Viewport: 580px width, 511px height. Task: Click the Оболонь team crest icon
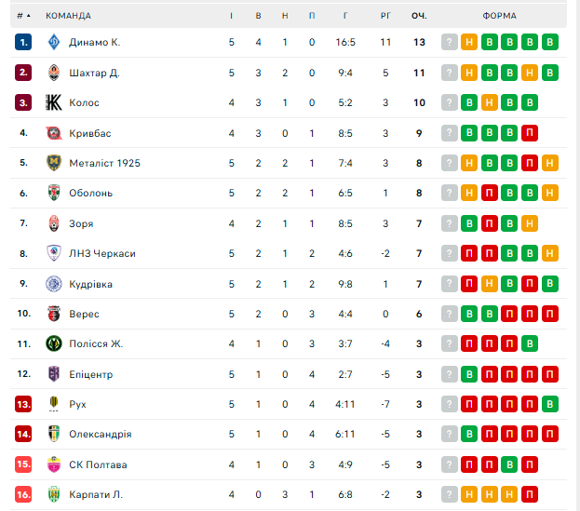click(x=53, y=194)
